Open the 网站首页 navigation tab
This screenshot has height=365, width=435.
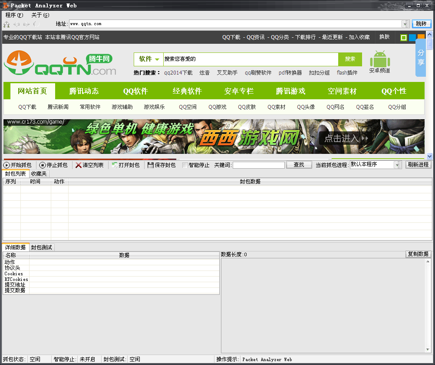(33, 91)
